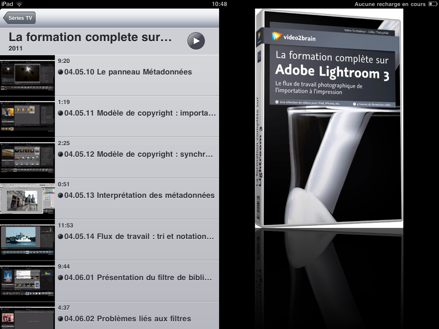Screen dimensions: 439x329
Task: Open thumbnail of 04.05.12 Modèle de copyright
Action: tap(27, 158)
